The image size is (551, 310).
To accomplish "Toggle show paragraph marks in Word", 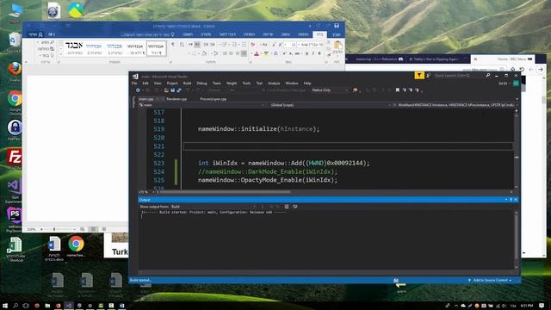I will [x=173, y=45].
